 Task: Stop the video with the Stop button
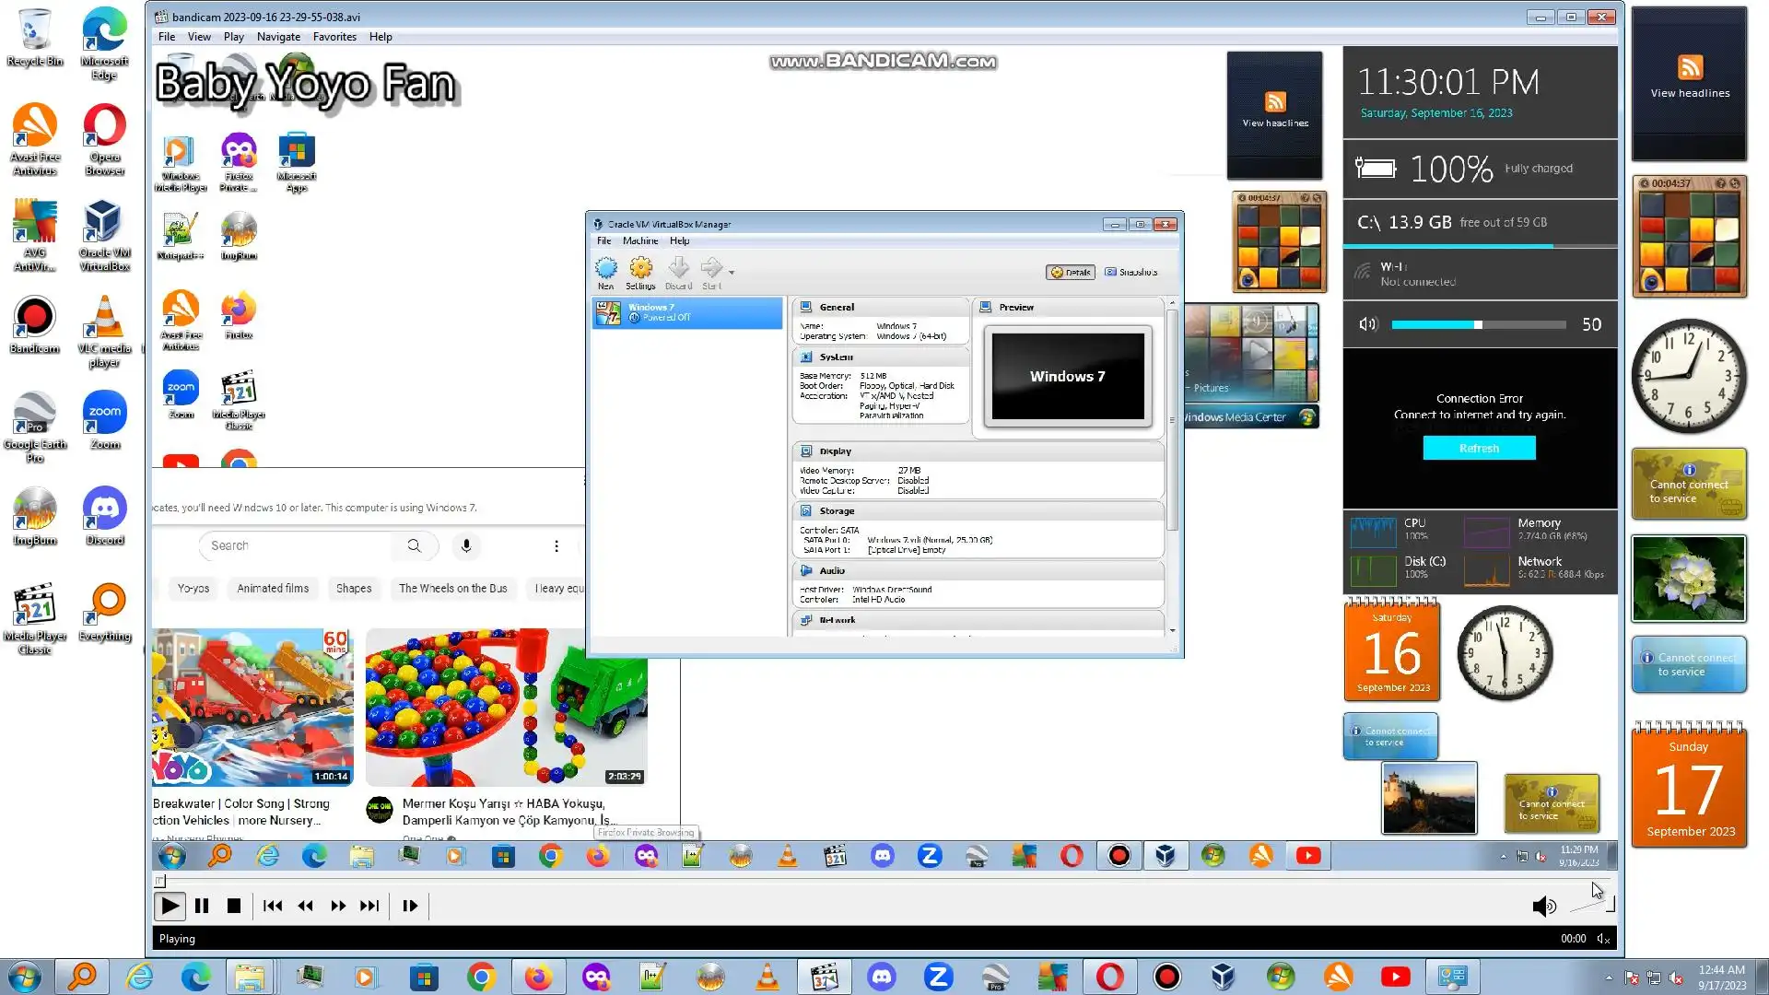tap(234, 907)
